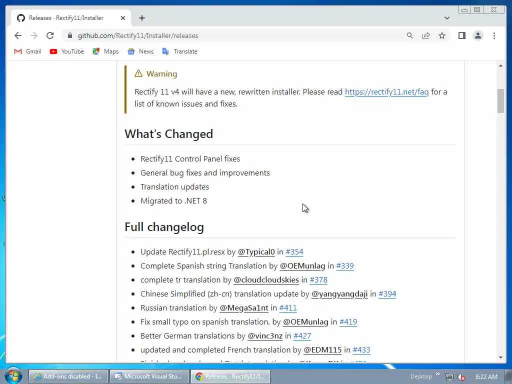
Task: Click the What's Changed heading
Action: coord(168,134)
